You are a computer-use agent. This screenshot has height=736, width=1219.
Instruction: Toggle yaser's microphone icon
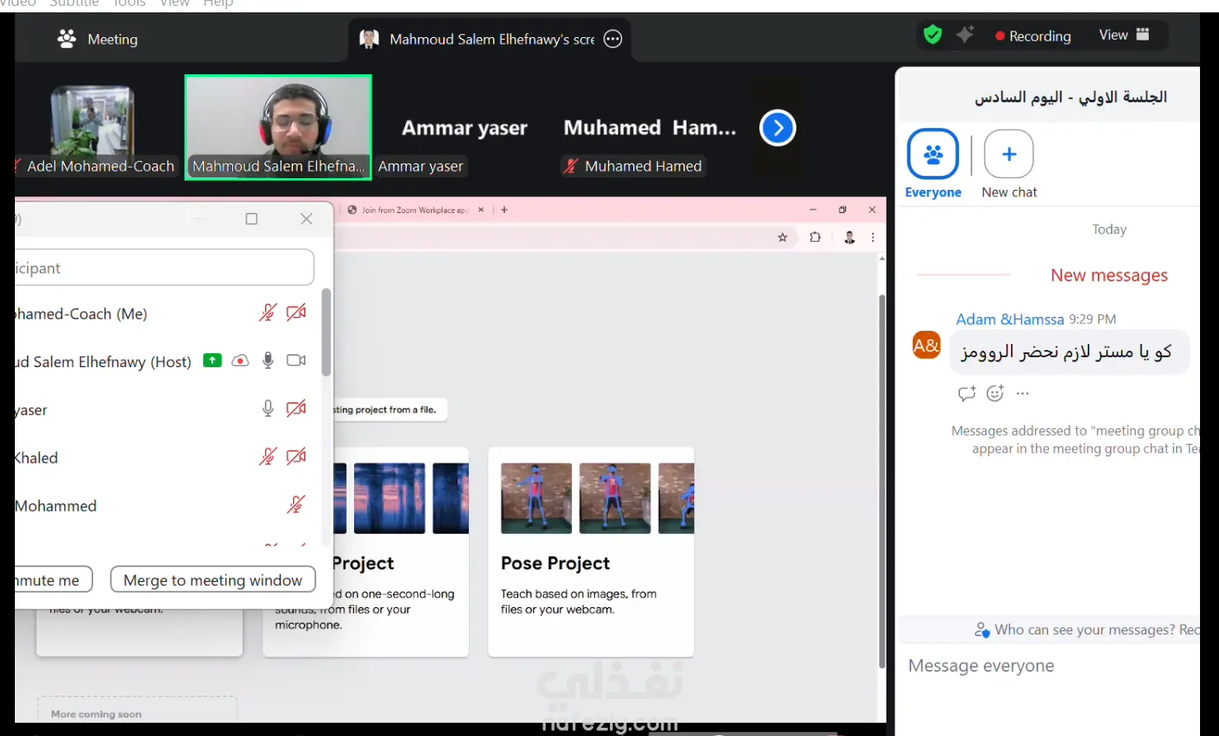[268, 408]
